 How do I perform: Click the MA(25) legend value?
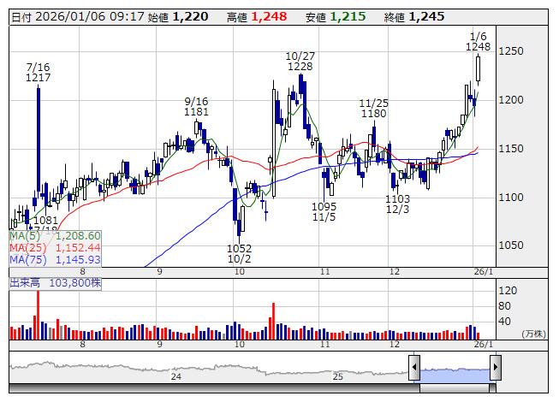pyautogui.click(x=79, y=247)
